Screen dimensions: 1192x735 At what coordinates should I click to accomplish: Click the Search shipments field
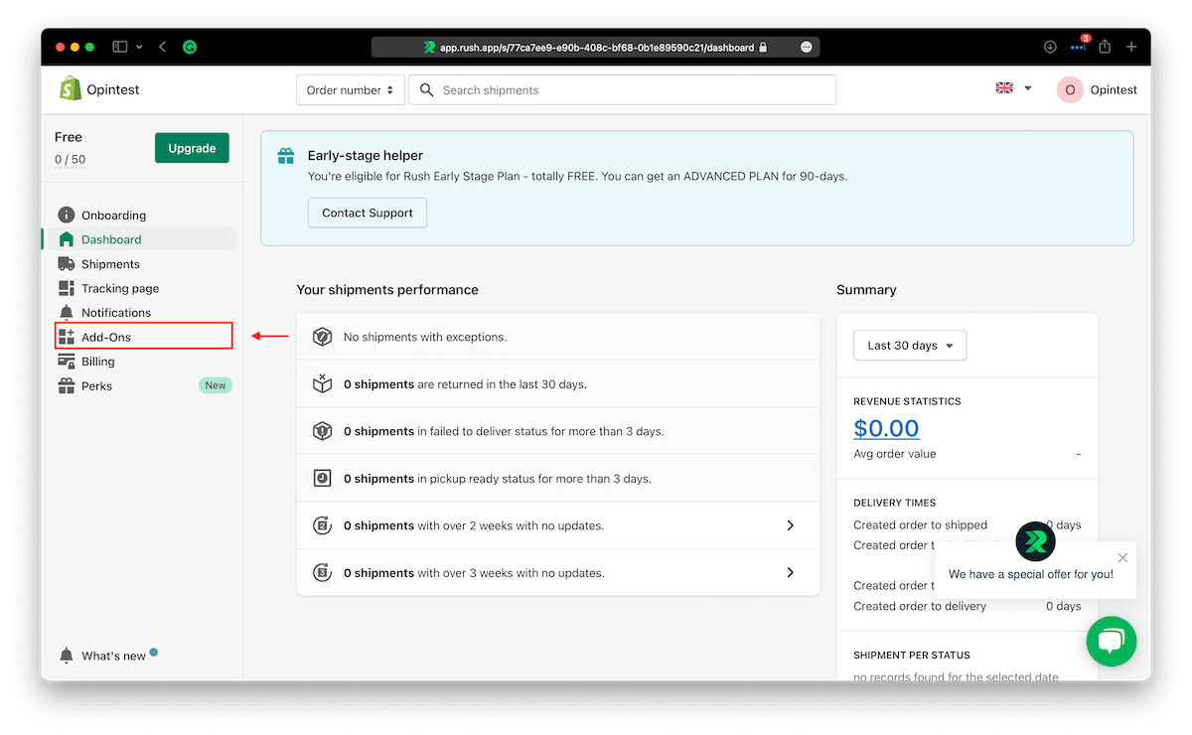point(622,89)
